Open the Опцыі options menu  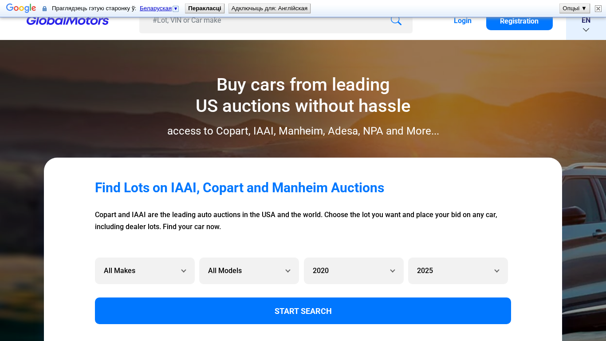click(575, 8)
